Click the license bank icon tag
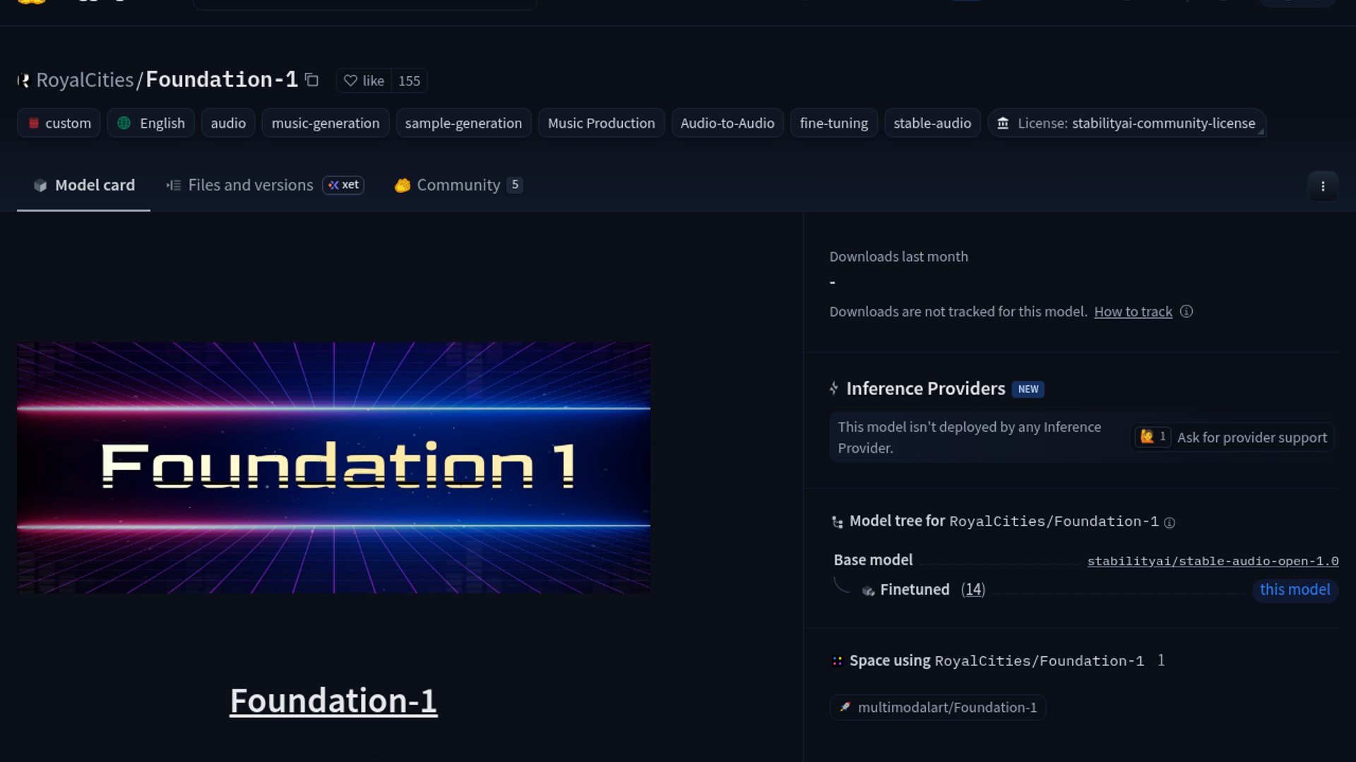This screenshot has height=762, width=1356. click(1003, 123)
